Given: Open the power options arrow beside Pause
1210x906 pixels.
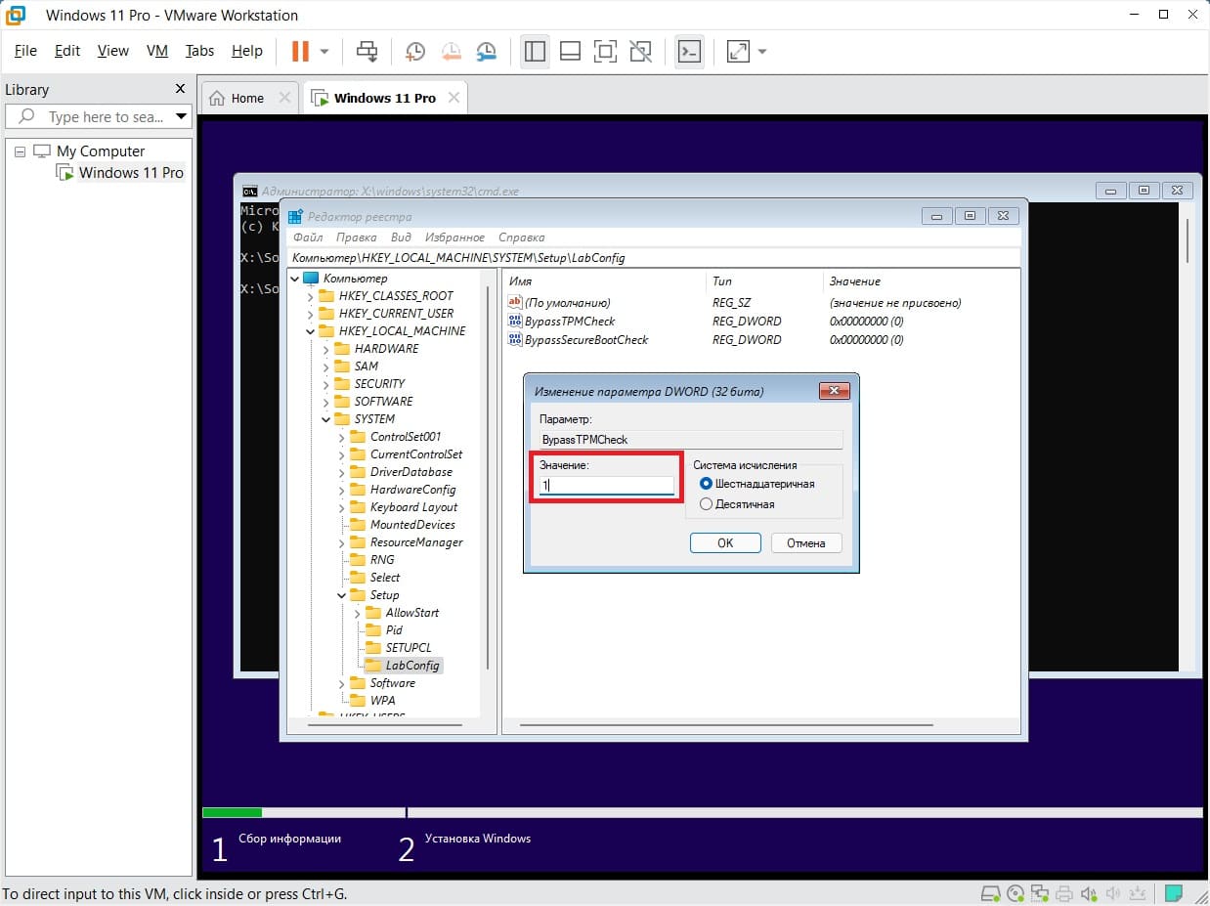Looking at the screenshot, I should pyautogui.click(x=324, y=51).
